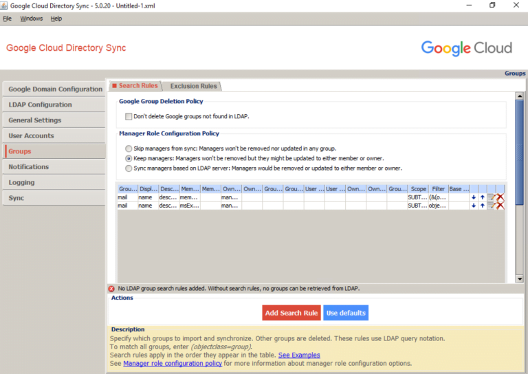Click the Filter column header

(438, 189)
